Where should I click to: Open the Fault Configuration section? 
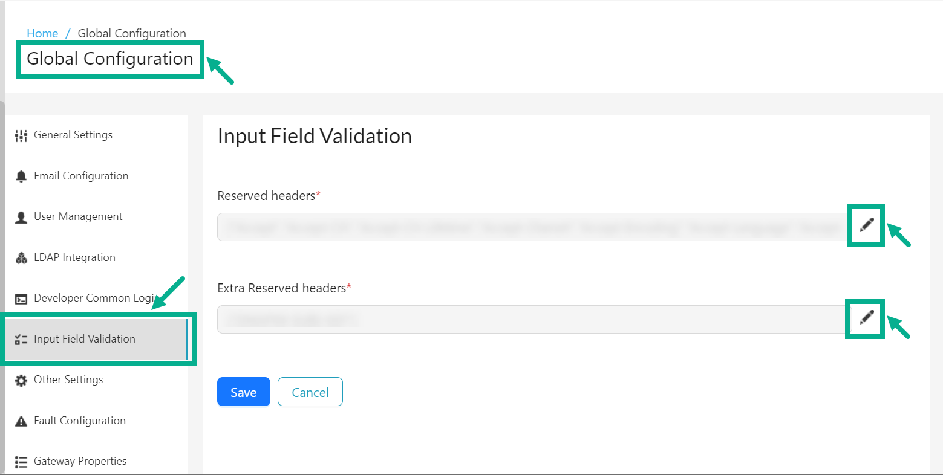pyautogui.click(x=79, y=420)
